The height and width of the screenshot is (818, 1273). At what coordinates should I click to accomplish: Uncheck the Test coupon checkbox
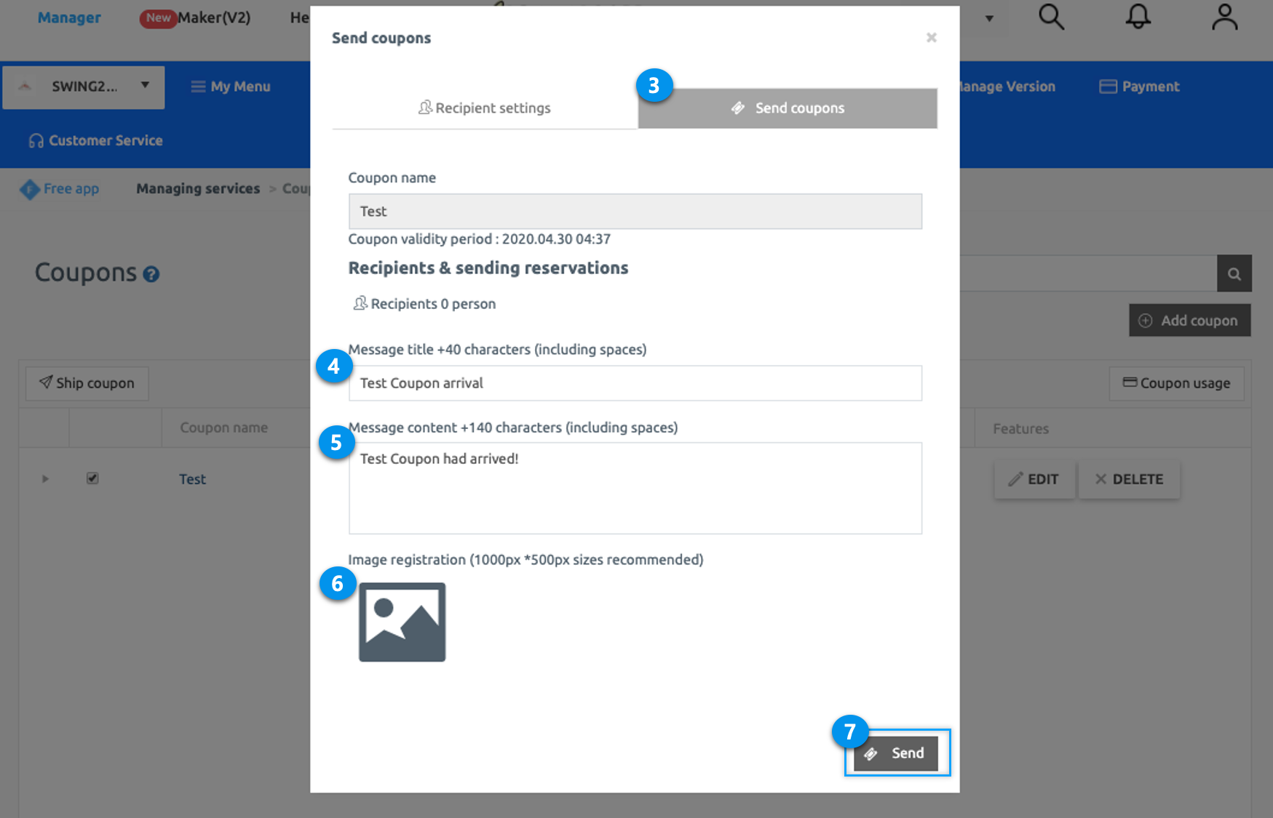coord(92,478)
